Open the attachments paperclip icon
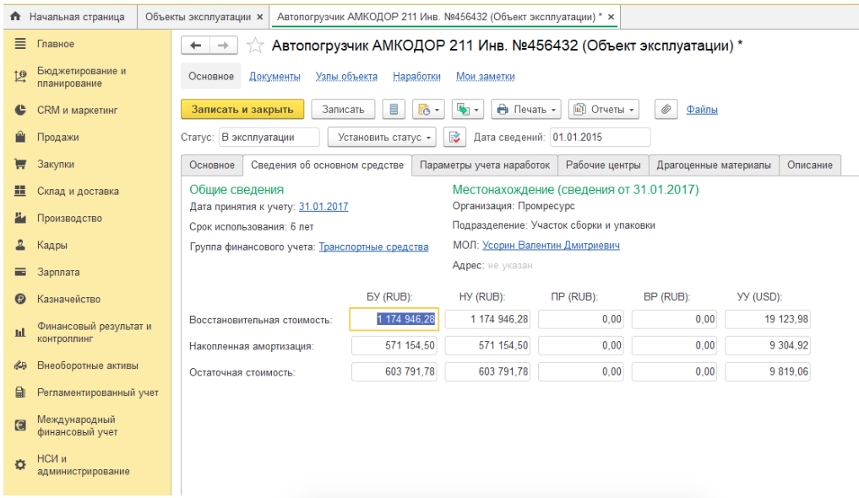Image resolution: width=859 pixels, height=498 pixels. (x=666, y=110)
